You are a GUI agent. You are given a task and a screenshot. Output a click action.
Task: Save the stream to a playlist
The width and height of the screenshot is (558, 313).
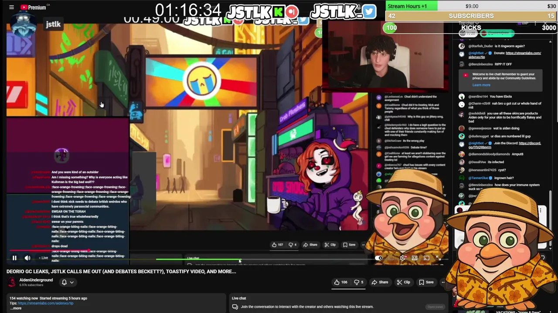426,282
